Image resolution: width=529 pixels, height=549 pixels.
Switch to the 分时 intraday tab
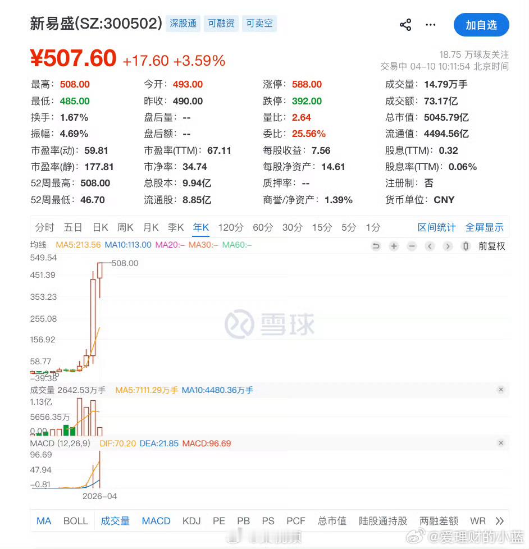(44, 227)
